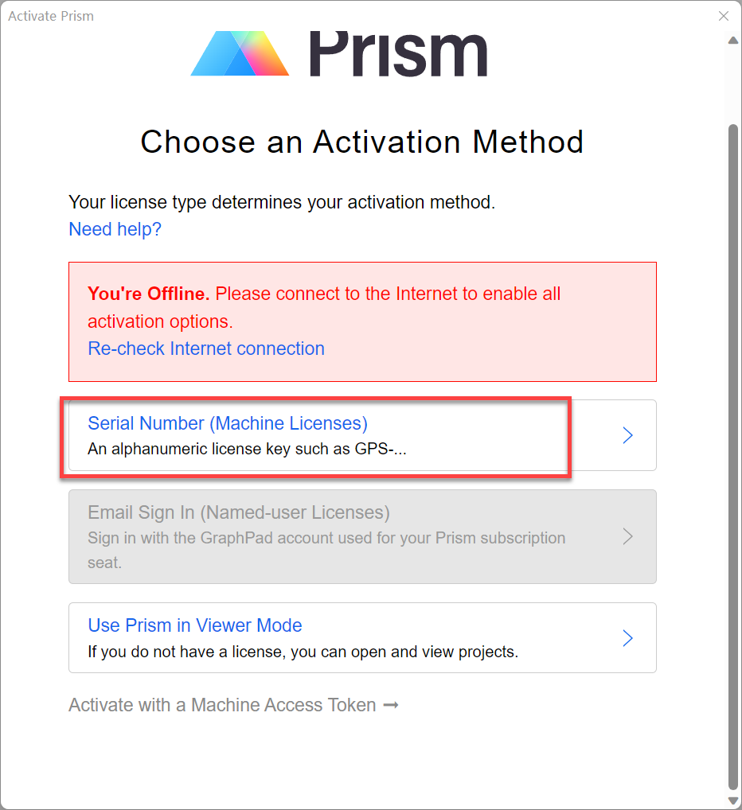Screen dimensions: 742x810
Task: Close the Activate Prism window
Action: [723, 16]
